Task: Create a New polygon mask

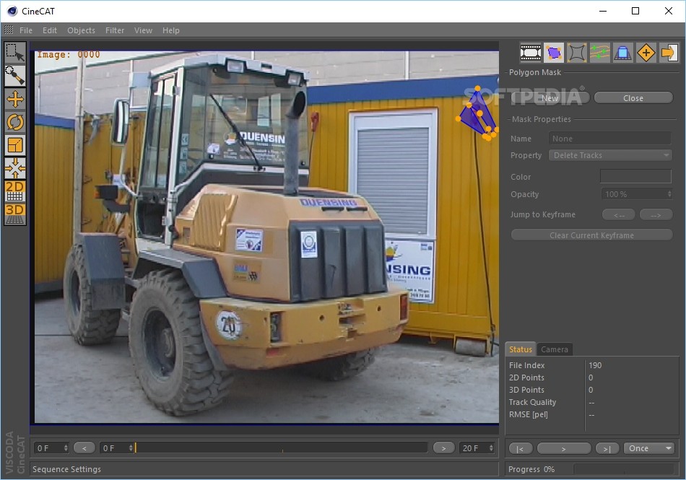Action: pos(550,98)
